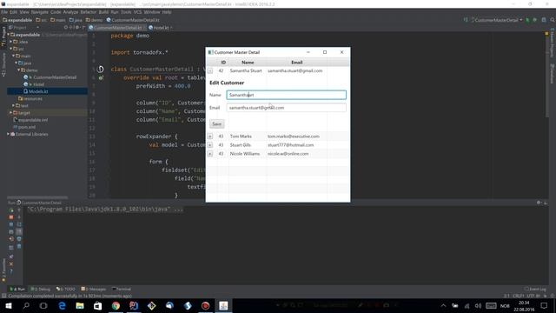Image resolution: width=556 pixels, height=313 pixels.
Task: Open the notification center icon in taskbar
Action: tap(544, 305)
